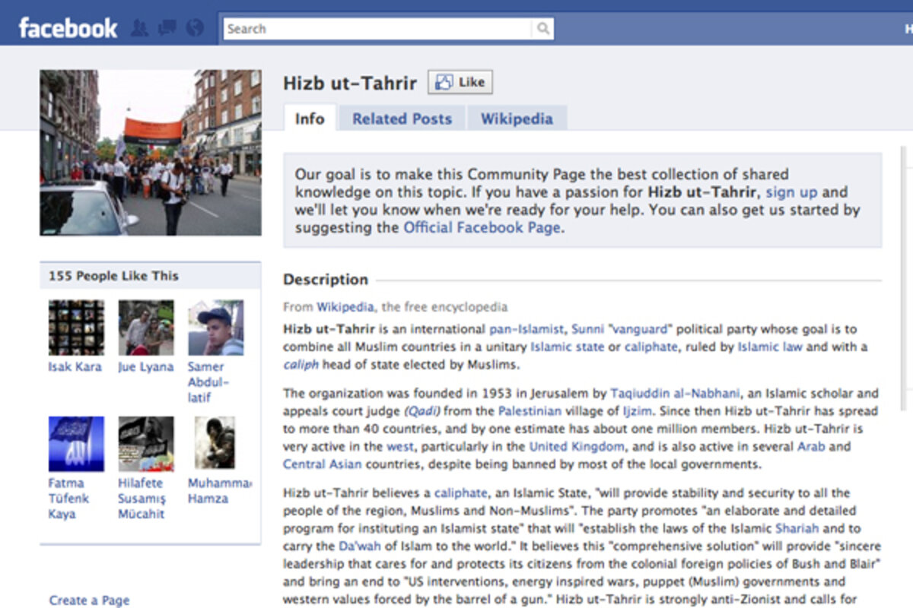913x608 pixels.
Task: Click the Create a Page link
Action: (x=90, y=600)
